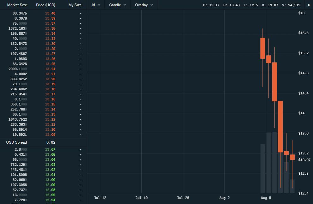This screenshot has width=313, height=204.
Task: Click the right-arrow icon at top right
Action: 310,5
